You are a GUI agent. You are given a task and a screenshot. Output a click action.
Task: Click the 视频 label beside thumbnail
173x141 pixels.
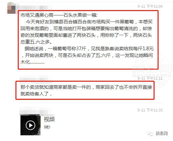click(49, 119)
